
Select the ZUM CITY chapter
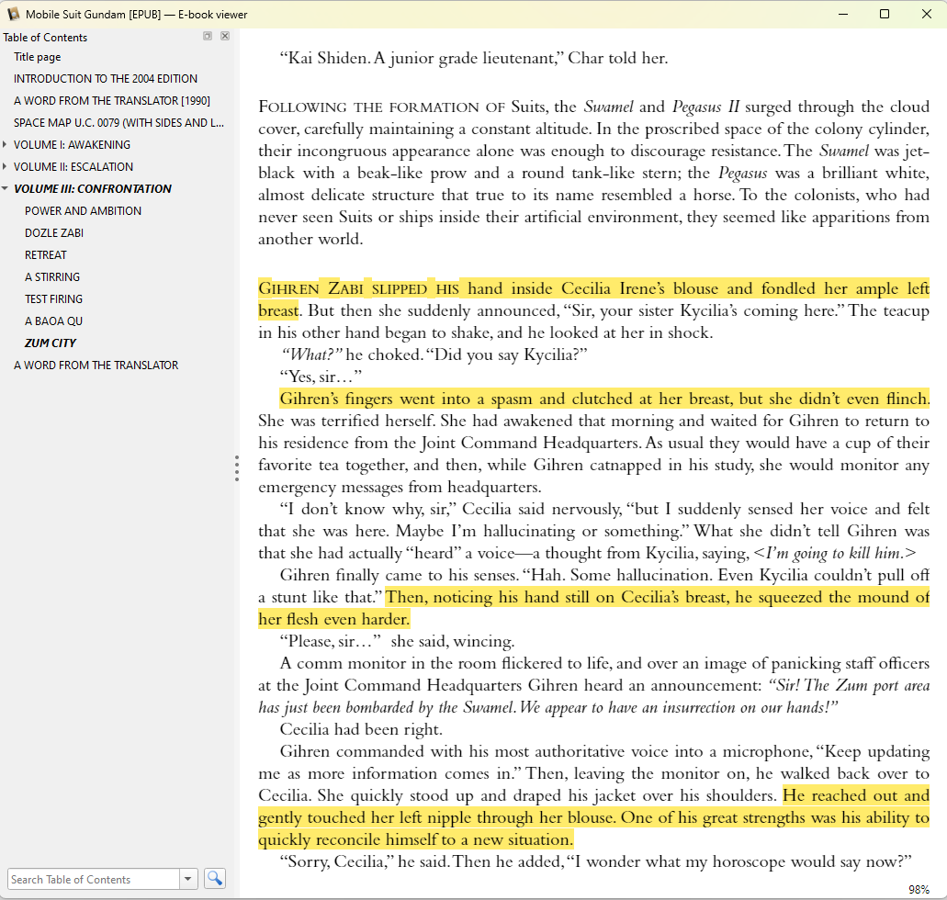tap(51, 343)
